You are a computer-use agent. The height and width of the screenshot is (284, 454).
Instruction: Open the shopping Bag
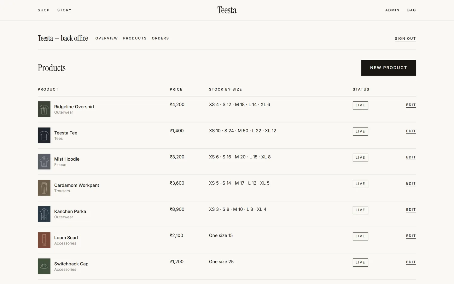click(411, 10)
